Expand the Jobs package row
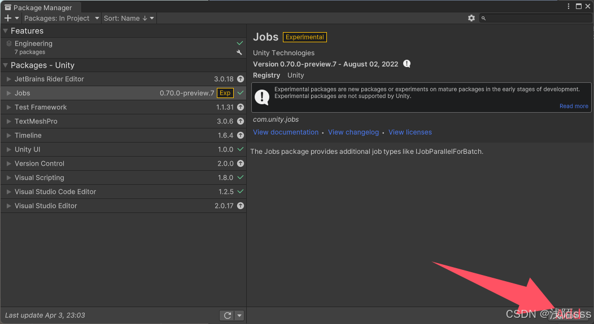Image resolution: width=594 pixels, height=324 pixels. click(8, 93)
